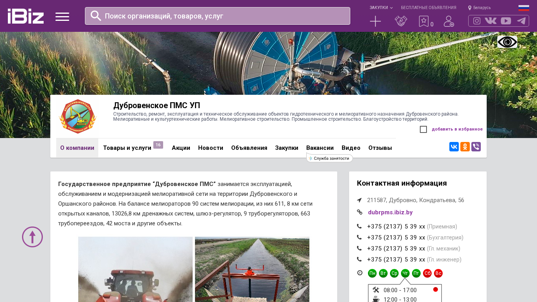This screenshot has width=537, height=302.
Task: Open the drainage canal photo thumbnail
Action: 252,269
